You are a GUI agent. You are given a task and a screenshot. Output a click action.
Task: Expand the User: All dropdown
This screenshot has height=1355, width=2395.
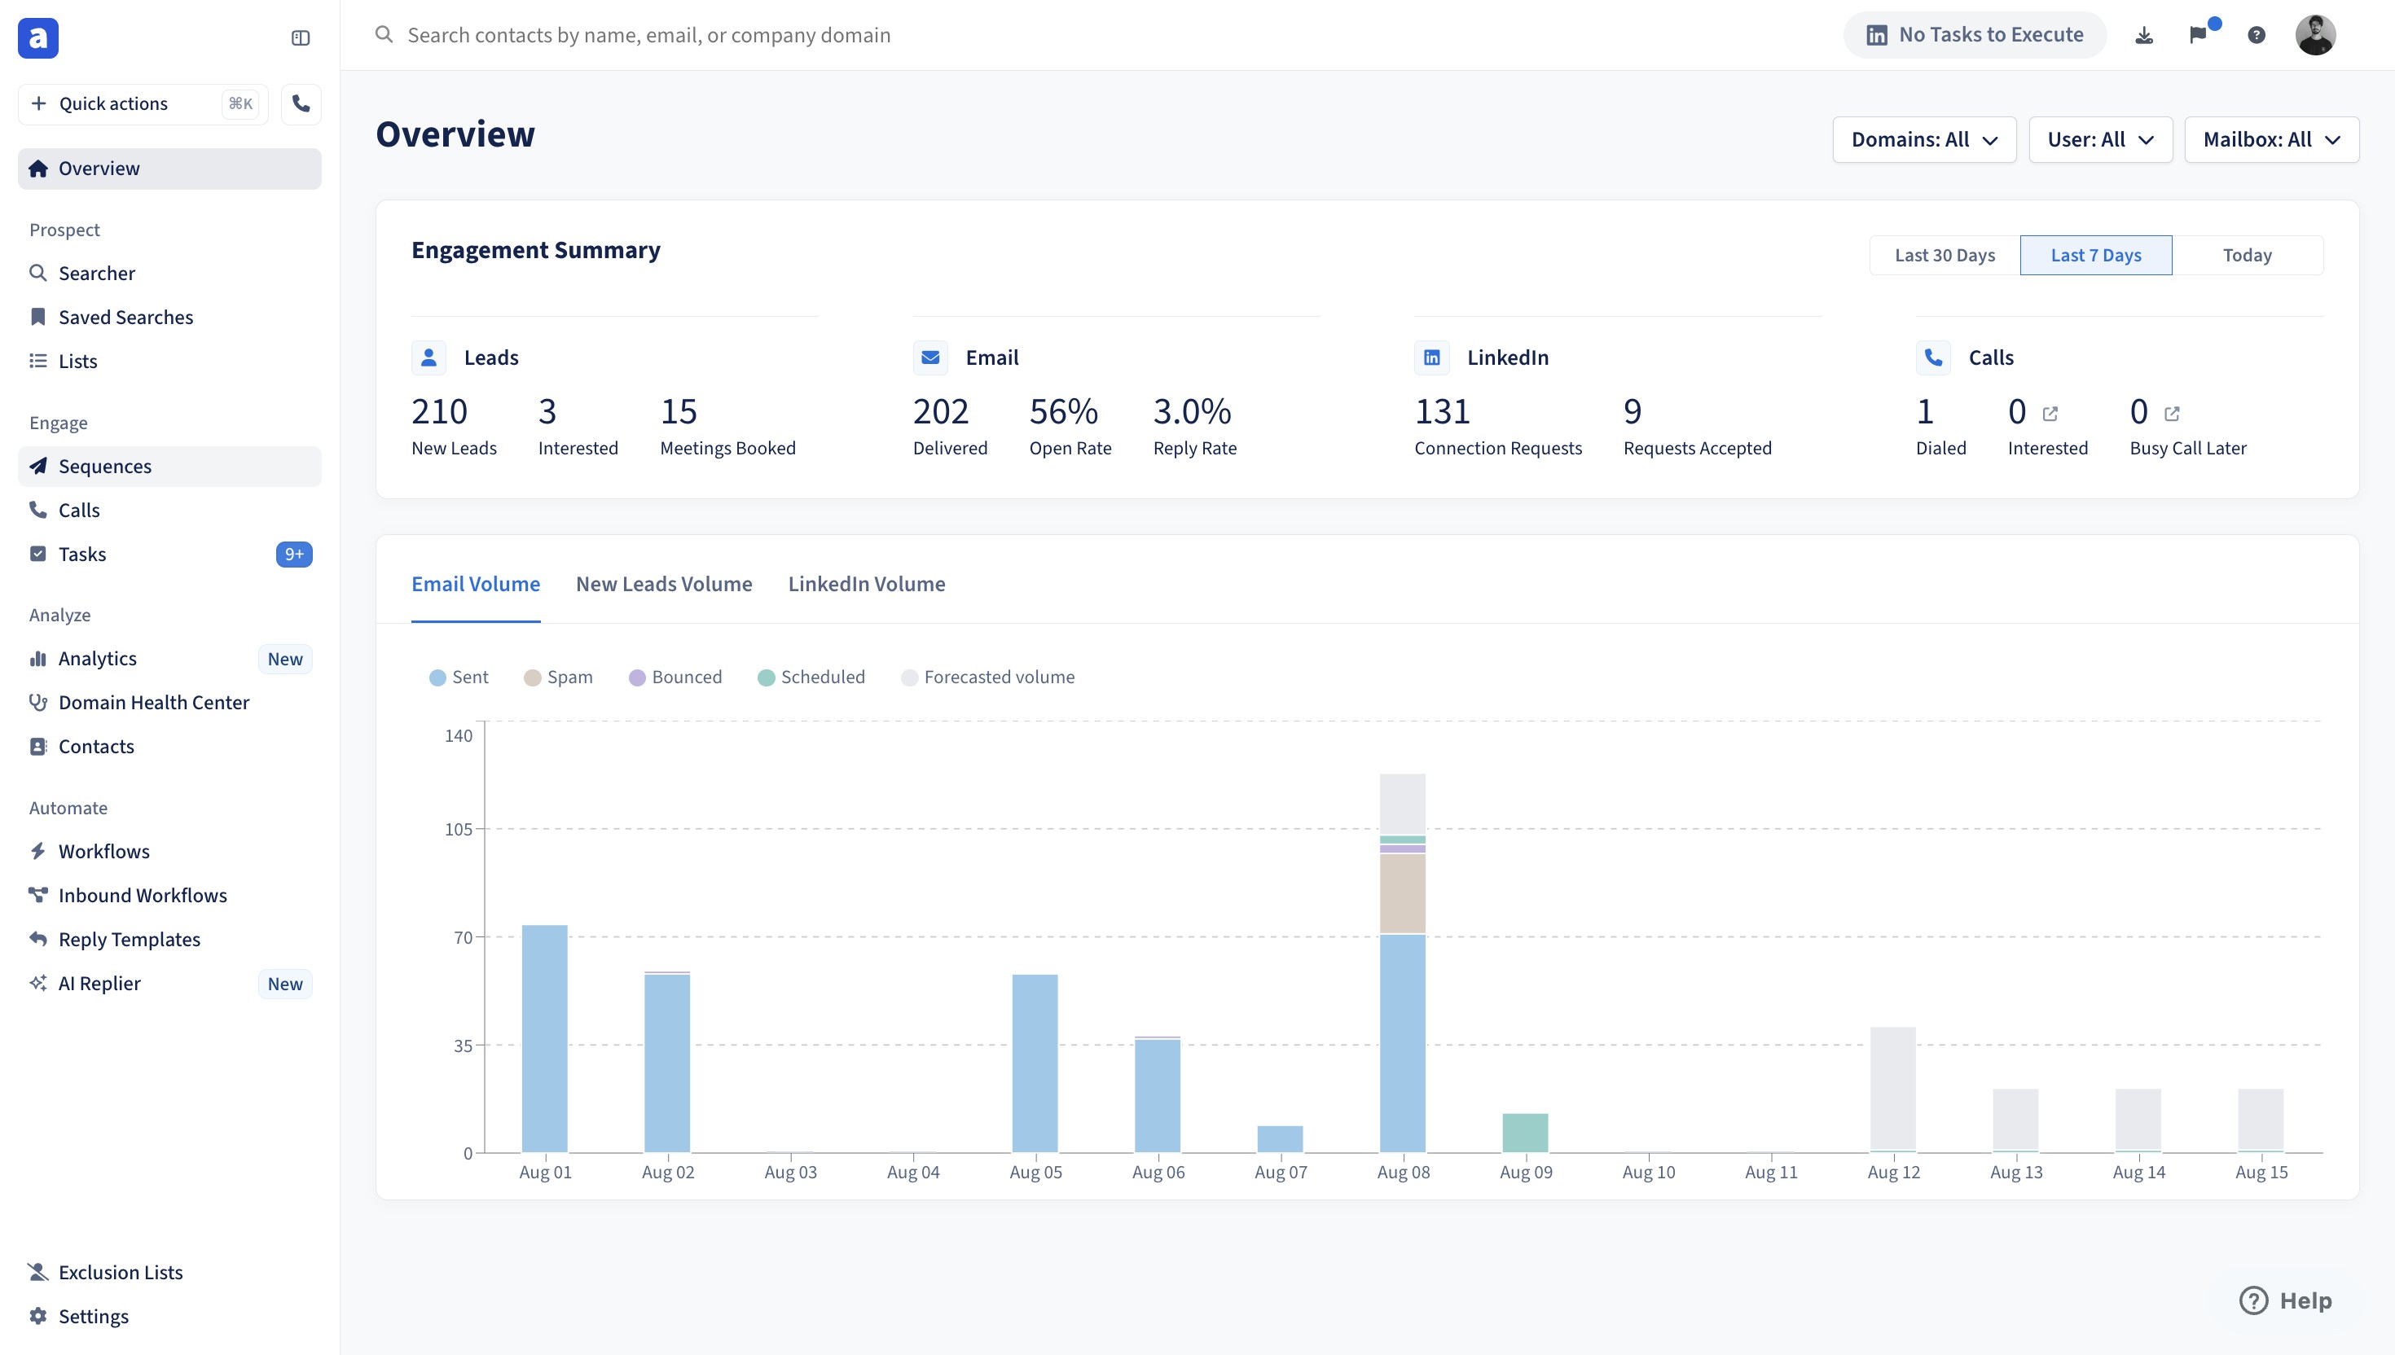2100,139
